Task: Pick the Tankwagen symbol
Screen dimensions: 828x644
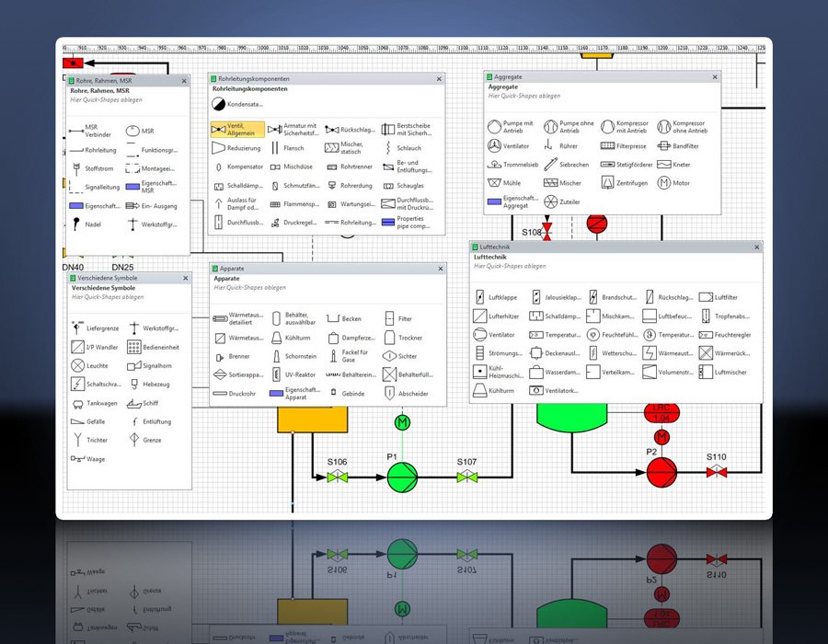Action: tap(94, 404)
